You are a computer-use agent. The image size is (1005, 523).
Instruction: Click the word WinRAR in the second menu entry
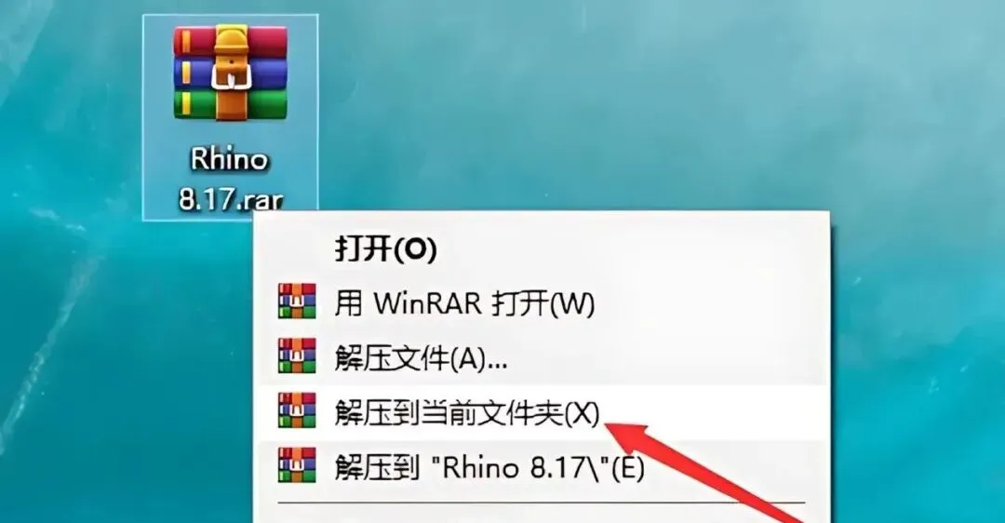point(427,302)
